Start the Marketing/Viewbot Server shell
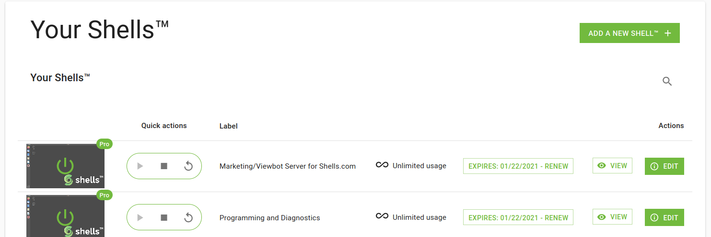711x237 pixels. (140, 166)
